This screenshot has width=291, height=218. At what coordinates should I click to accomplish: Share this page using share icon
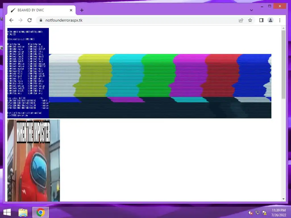coord(241,20)
